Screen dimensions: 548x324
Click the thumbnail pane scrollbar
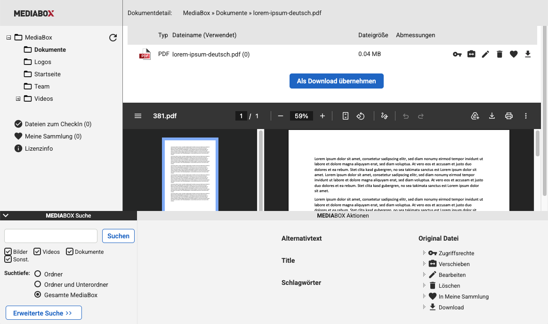click(x=261, y=170)
